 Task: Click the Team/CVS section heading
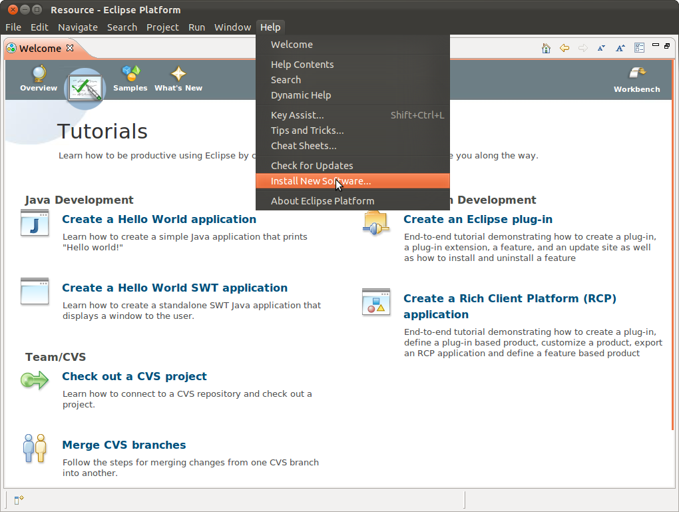55,357
